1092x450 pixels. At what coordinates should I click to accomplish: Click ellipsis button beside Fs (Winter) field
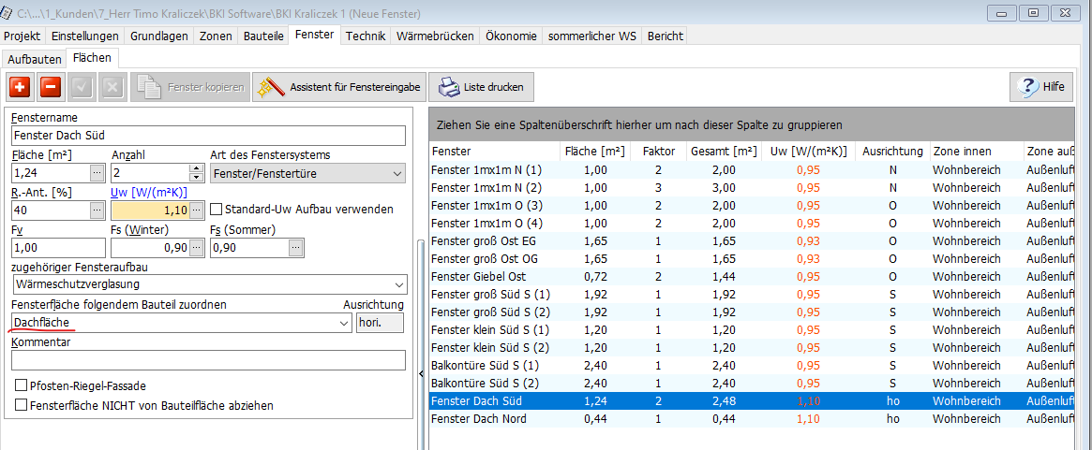[196, 248]
